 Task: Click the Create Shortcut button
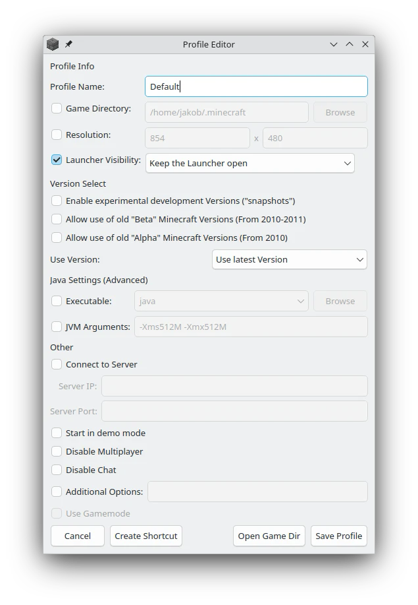tap(146, 536)
